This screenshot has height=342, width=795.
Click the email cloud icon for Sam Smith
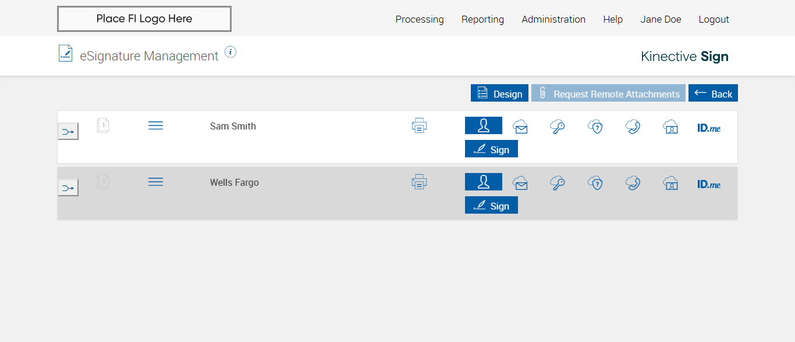point(520,127)
